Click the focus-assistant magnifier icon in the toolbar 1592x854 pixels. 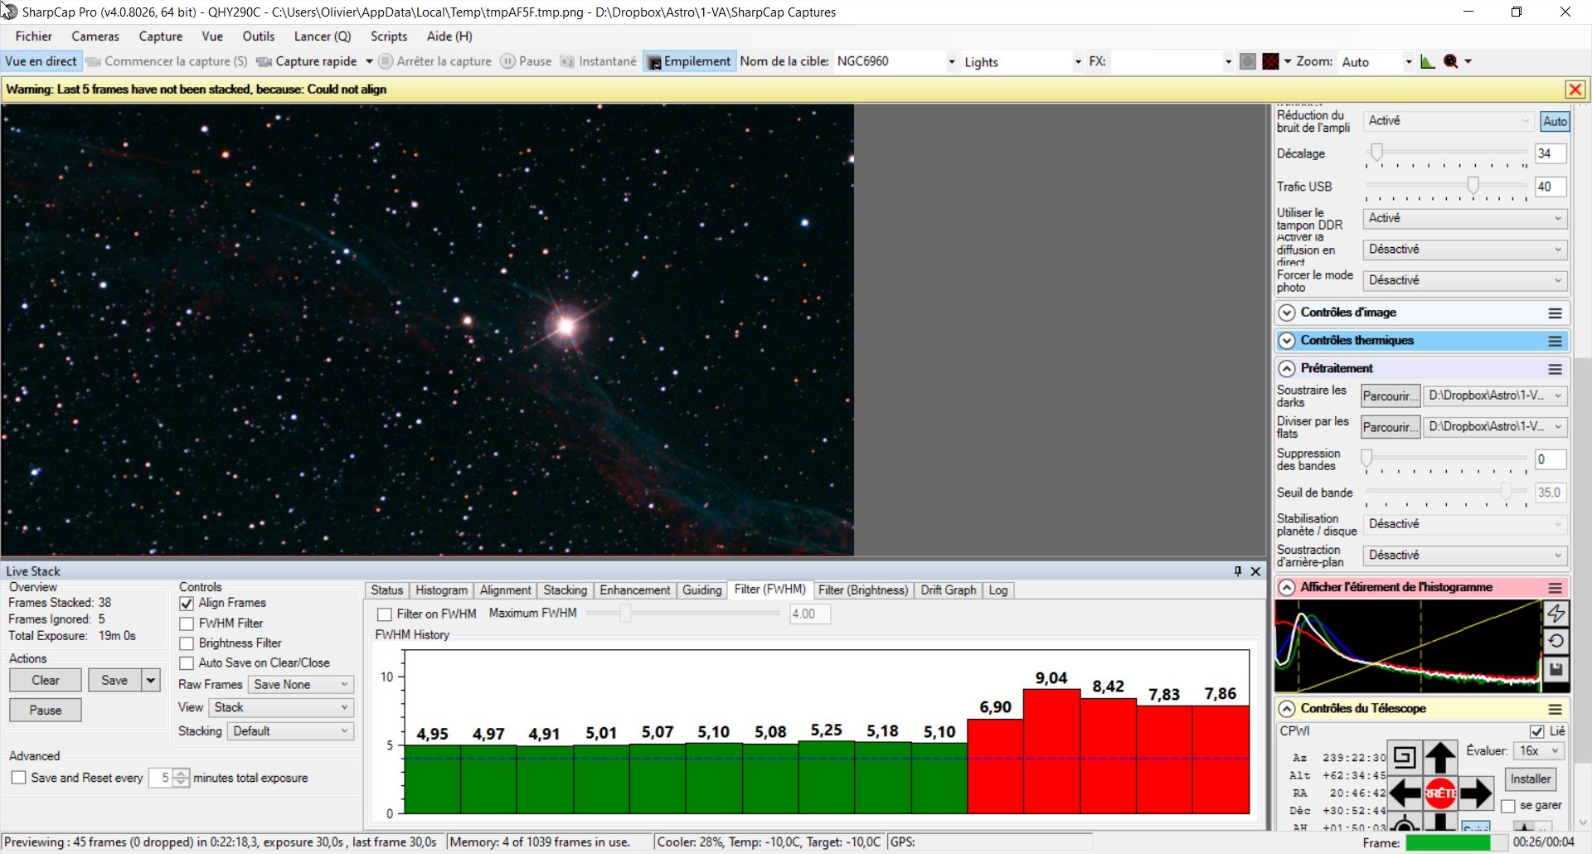pos(1451,61)
